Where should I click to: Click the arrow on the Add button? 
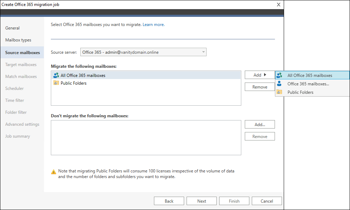(265, 74)
